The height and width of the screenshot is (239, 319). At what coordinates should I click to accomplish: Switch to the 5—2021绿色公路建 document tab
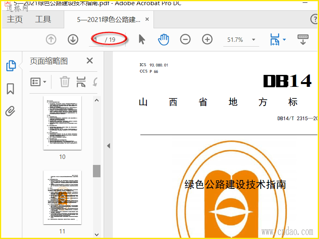(108, 20)
